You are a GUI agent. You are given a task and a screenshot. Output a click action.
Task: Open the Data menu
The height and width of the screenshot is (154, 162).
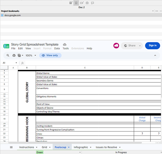coord(57,48)
